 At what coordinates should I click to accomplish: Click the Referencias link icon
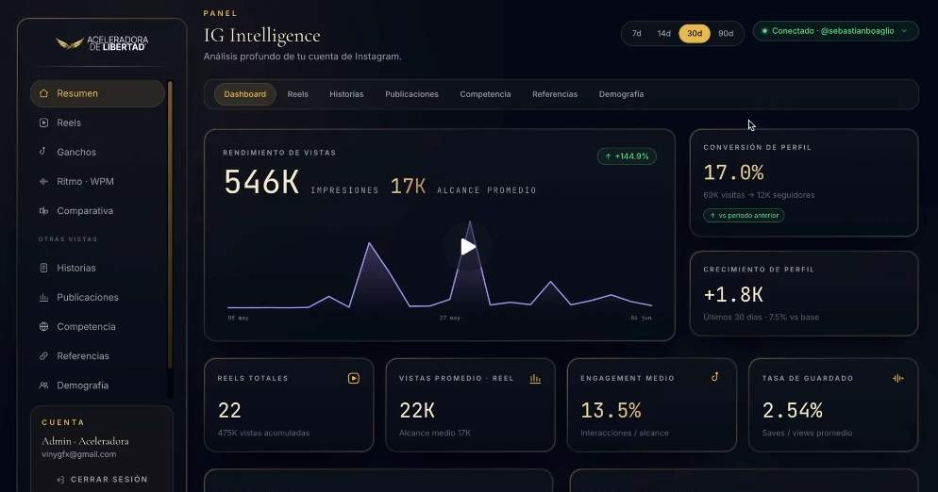43,355
